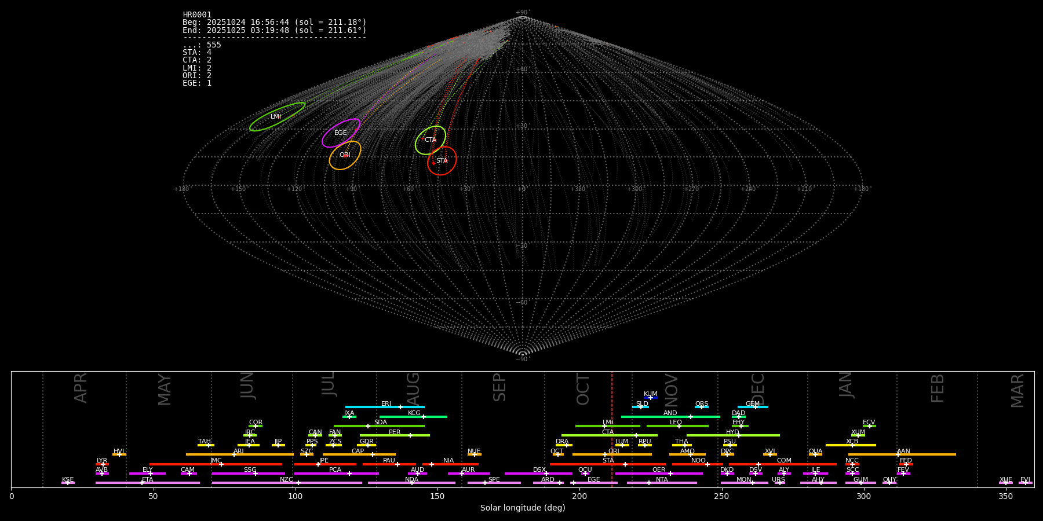
Task: Select the COM shower label in the timeline
Action: coord(785,461)
